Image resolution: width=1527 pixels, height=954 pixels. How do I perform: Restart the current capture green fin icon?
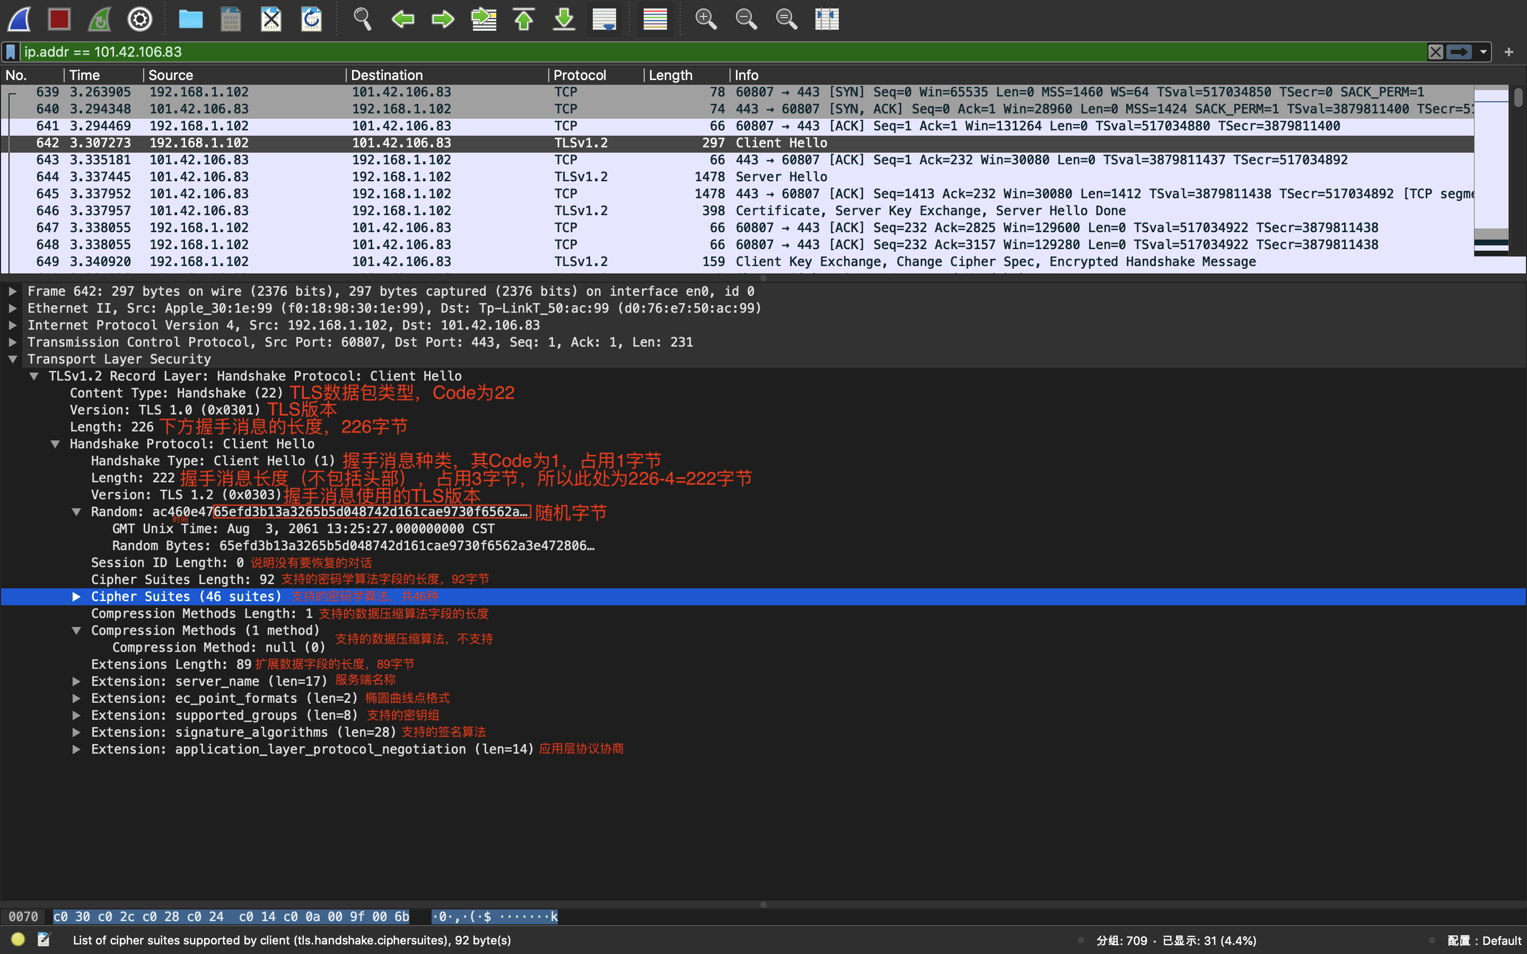click(100, 19)
